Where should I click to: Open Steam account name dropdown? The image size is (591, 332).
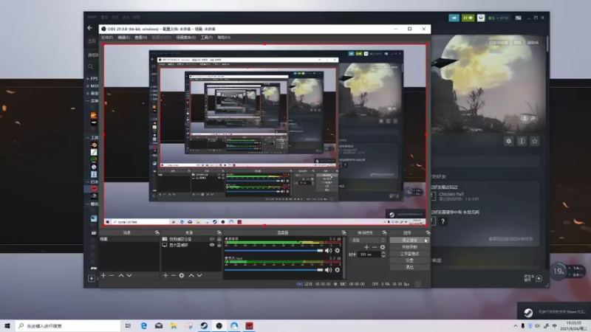pos(498,18)
